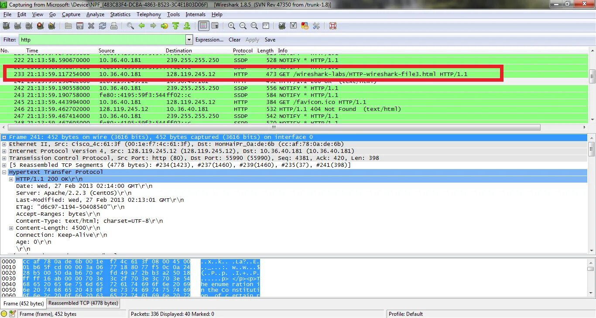Print packets via printer icon
The height and width of the screenshot is (318, 596).
click(114, 26)
